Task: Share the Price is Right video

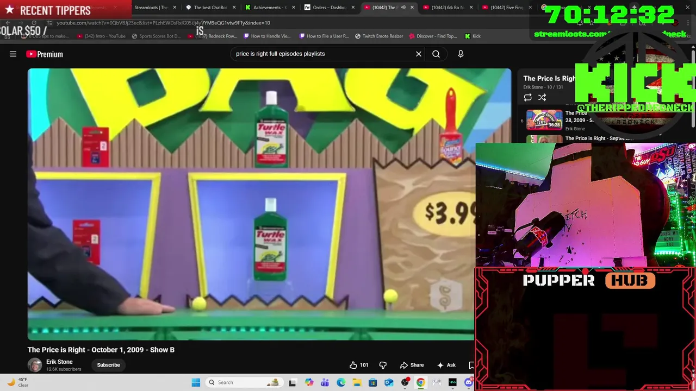Action: click(412, 365)
